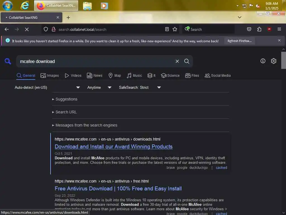Open cached version of downloads.html result
The image size is (286, 215).
(221, 168)
